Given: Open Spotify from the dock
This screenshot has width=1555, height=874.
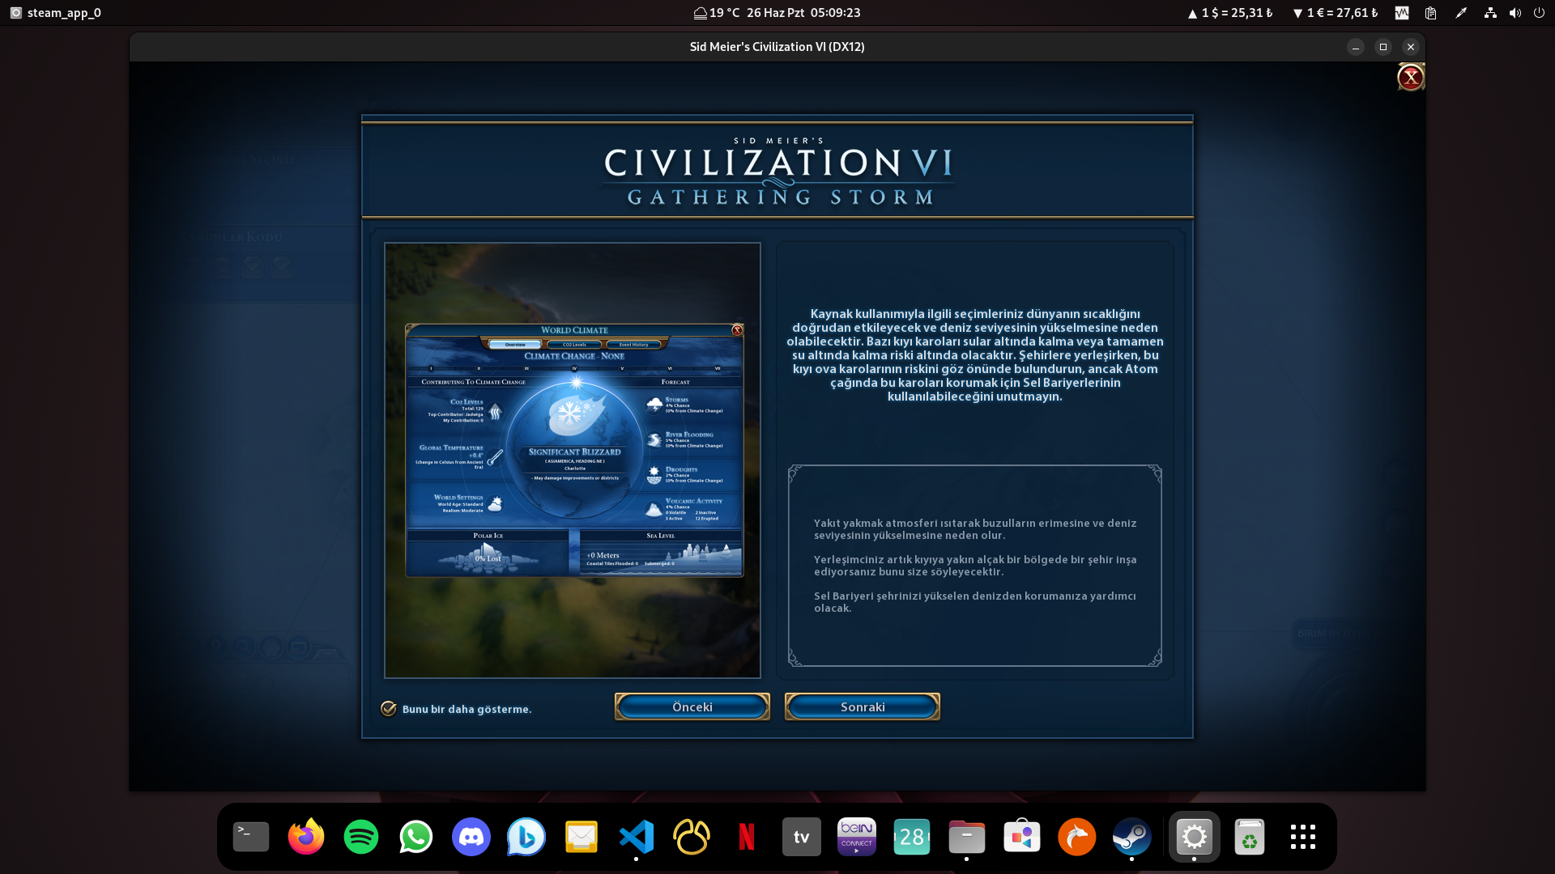Looking at the screenshot, I should tap(361, 837).
